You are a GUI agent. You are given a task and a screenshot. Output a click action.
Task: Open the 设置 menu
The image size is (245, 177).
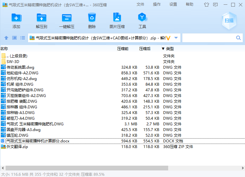click(x=173, y=4)
